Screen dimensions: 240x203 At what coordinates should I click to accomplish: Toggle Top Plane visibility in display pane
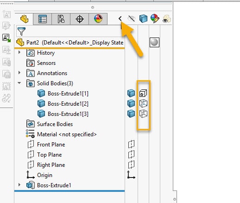pyautogui.click(x=131, y=154)
